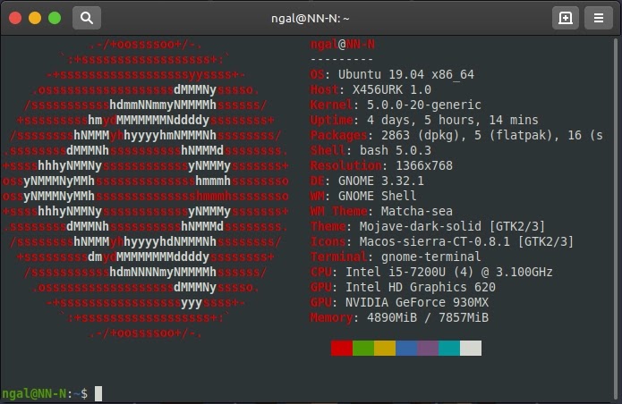
Task: Click the white color block
Action: click(x=471, y=349)
